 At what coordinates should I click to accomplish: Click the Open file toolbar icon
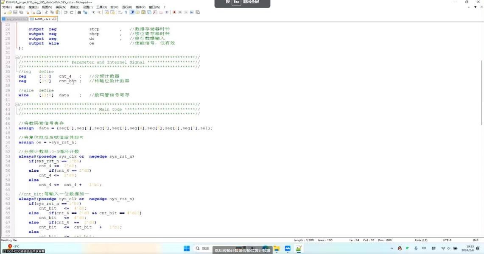9,12
